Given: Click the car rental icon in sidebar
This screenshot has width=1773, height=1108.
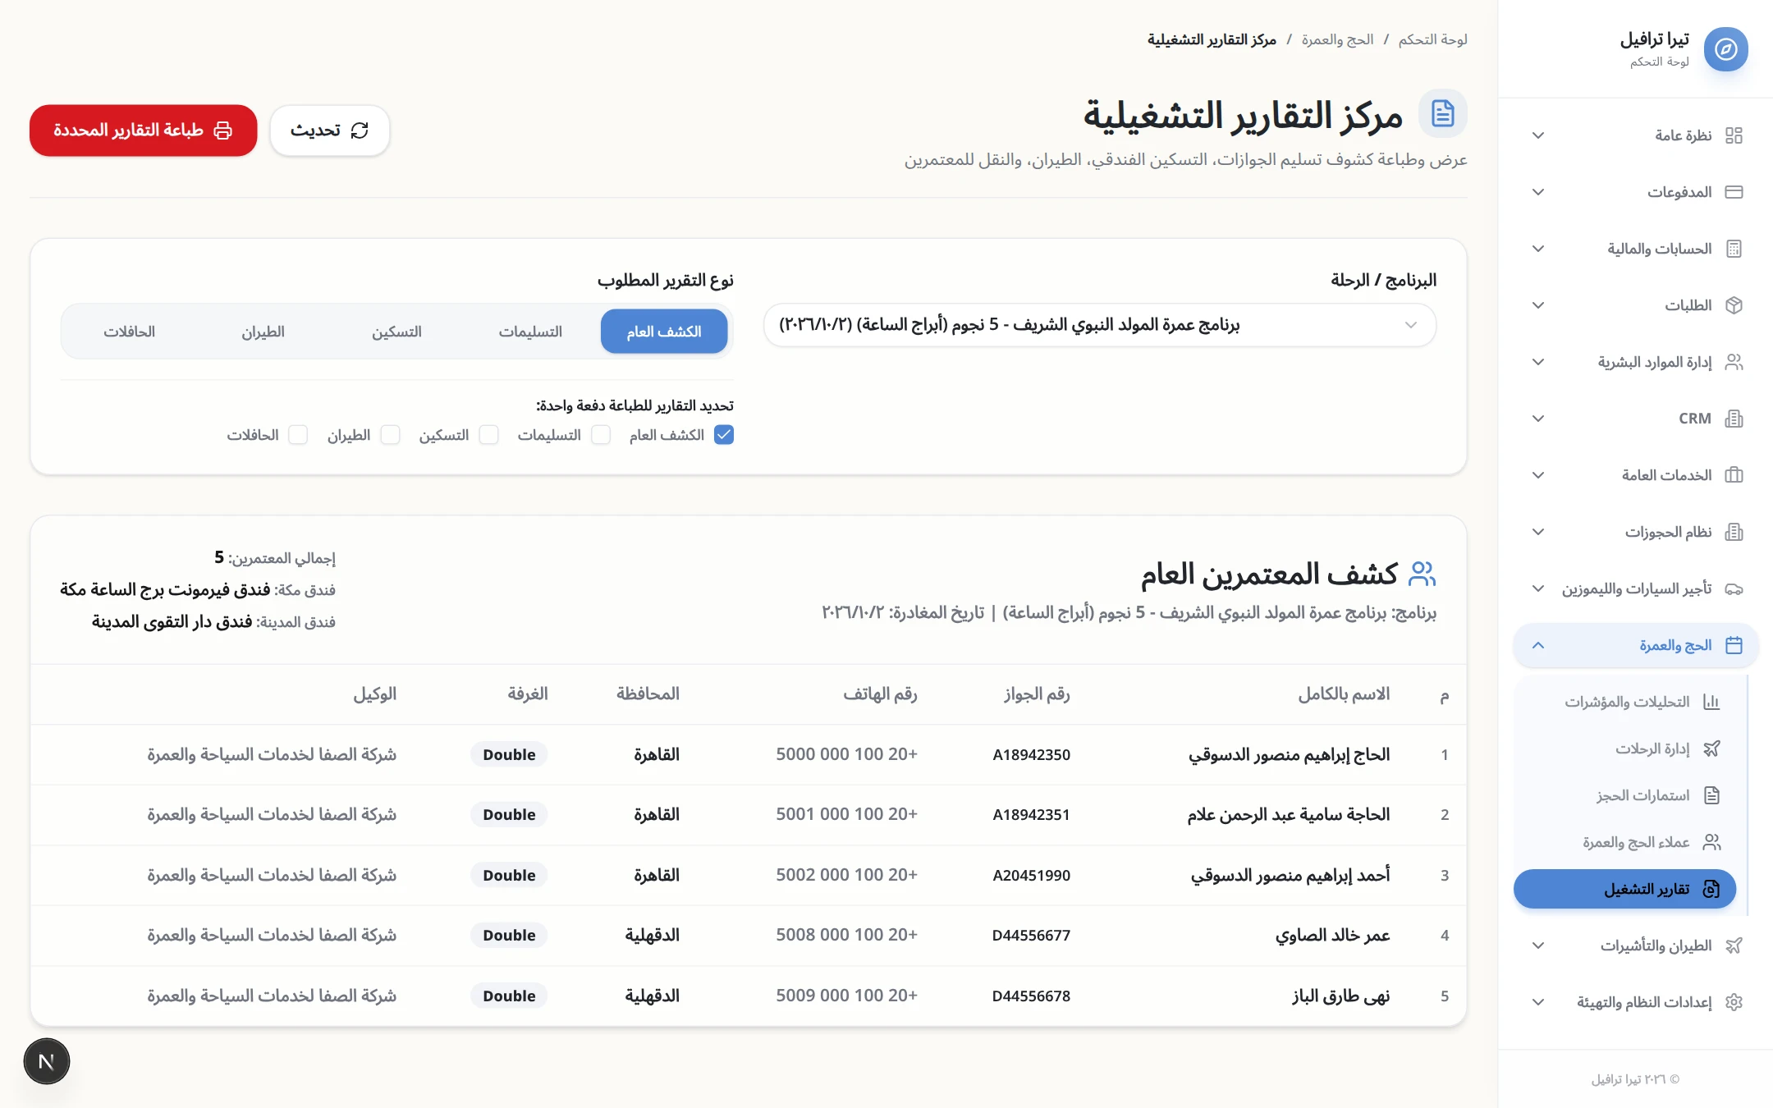Looking at the screenshot, I should 1734,588.
